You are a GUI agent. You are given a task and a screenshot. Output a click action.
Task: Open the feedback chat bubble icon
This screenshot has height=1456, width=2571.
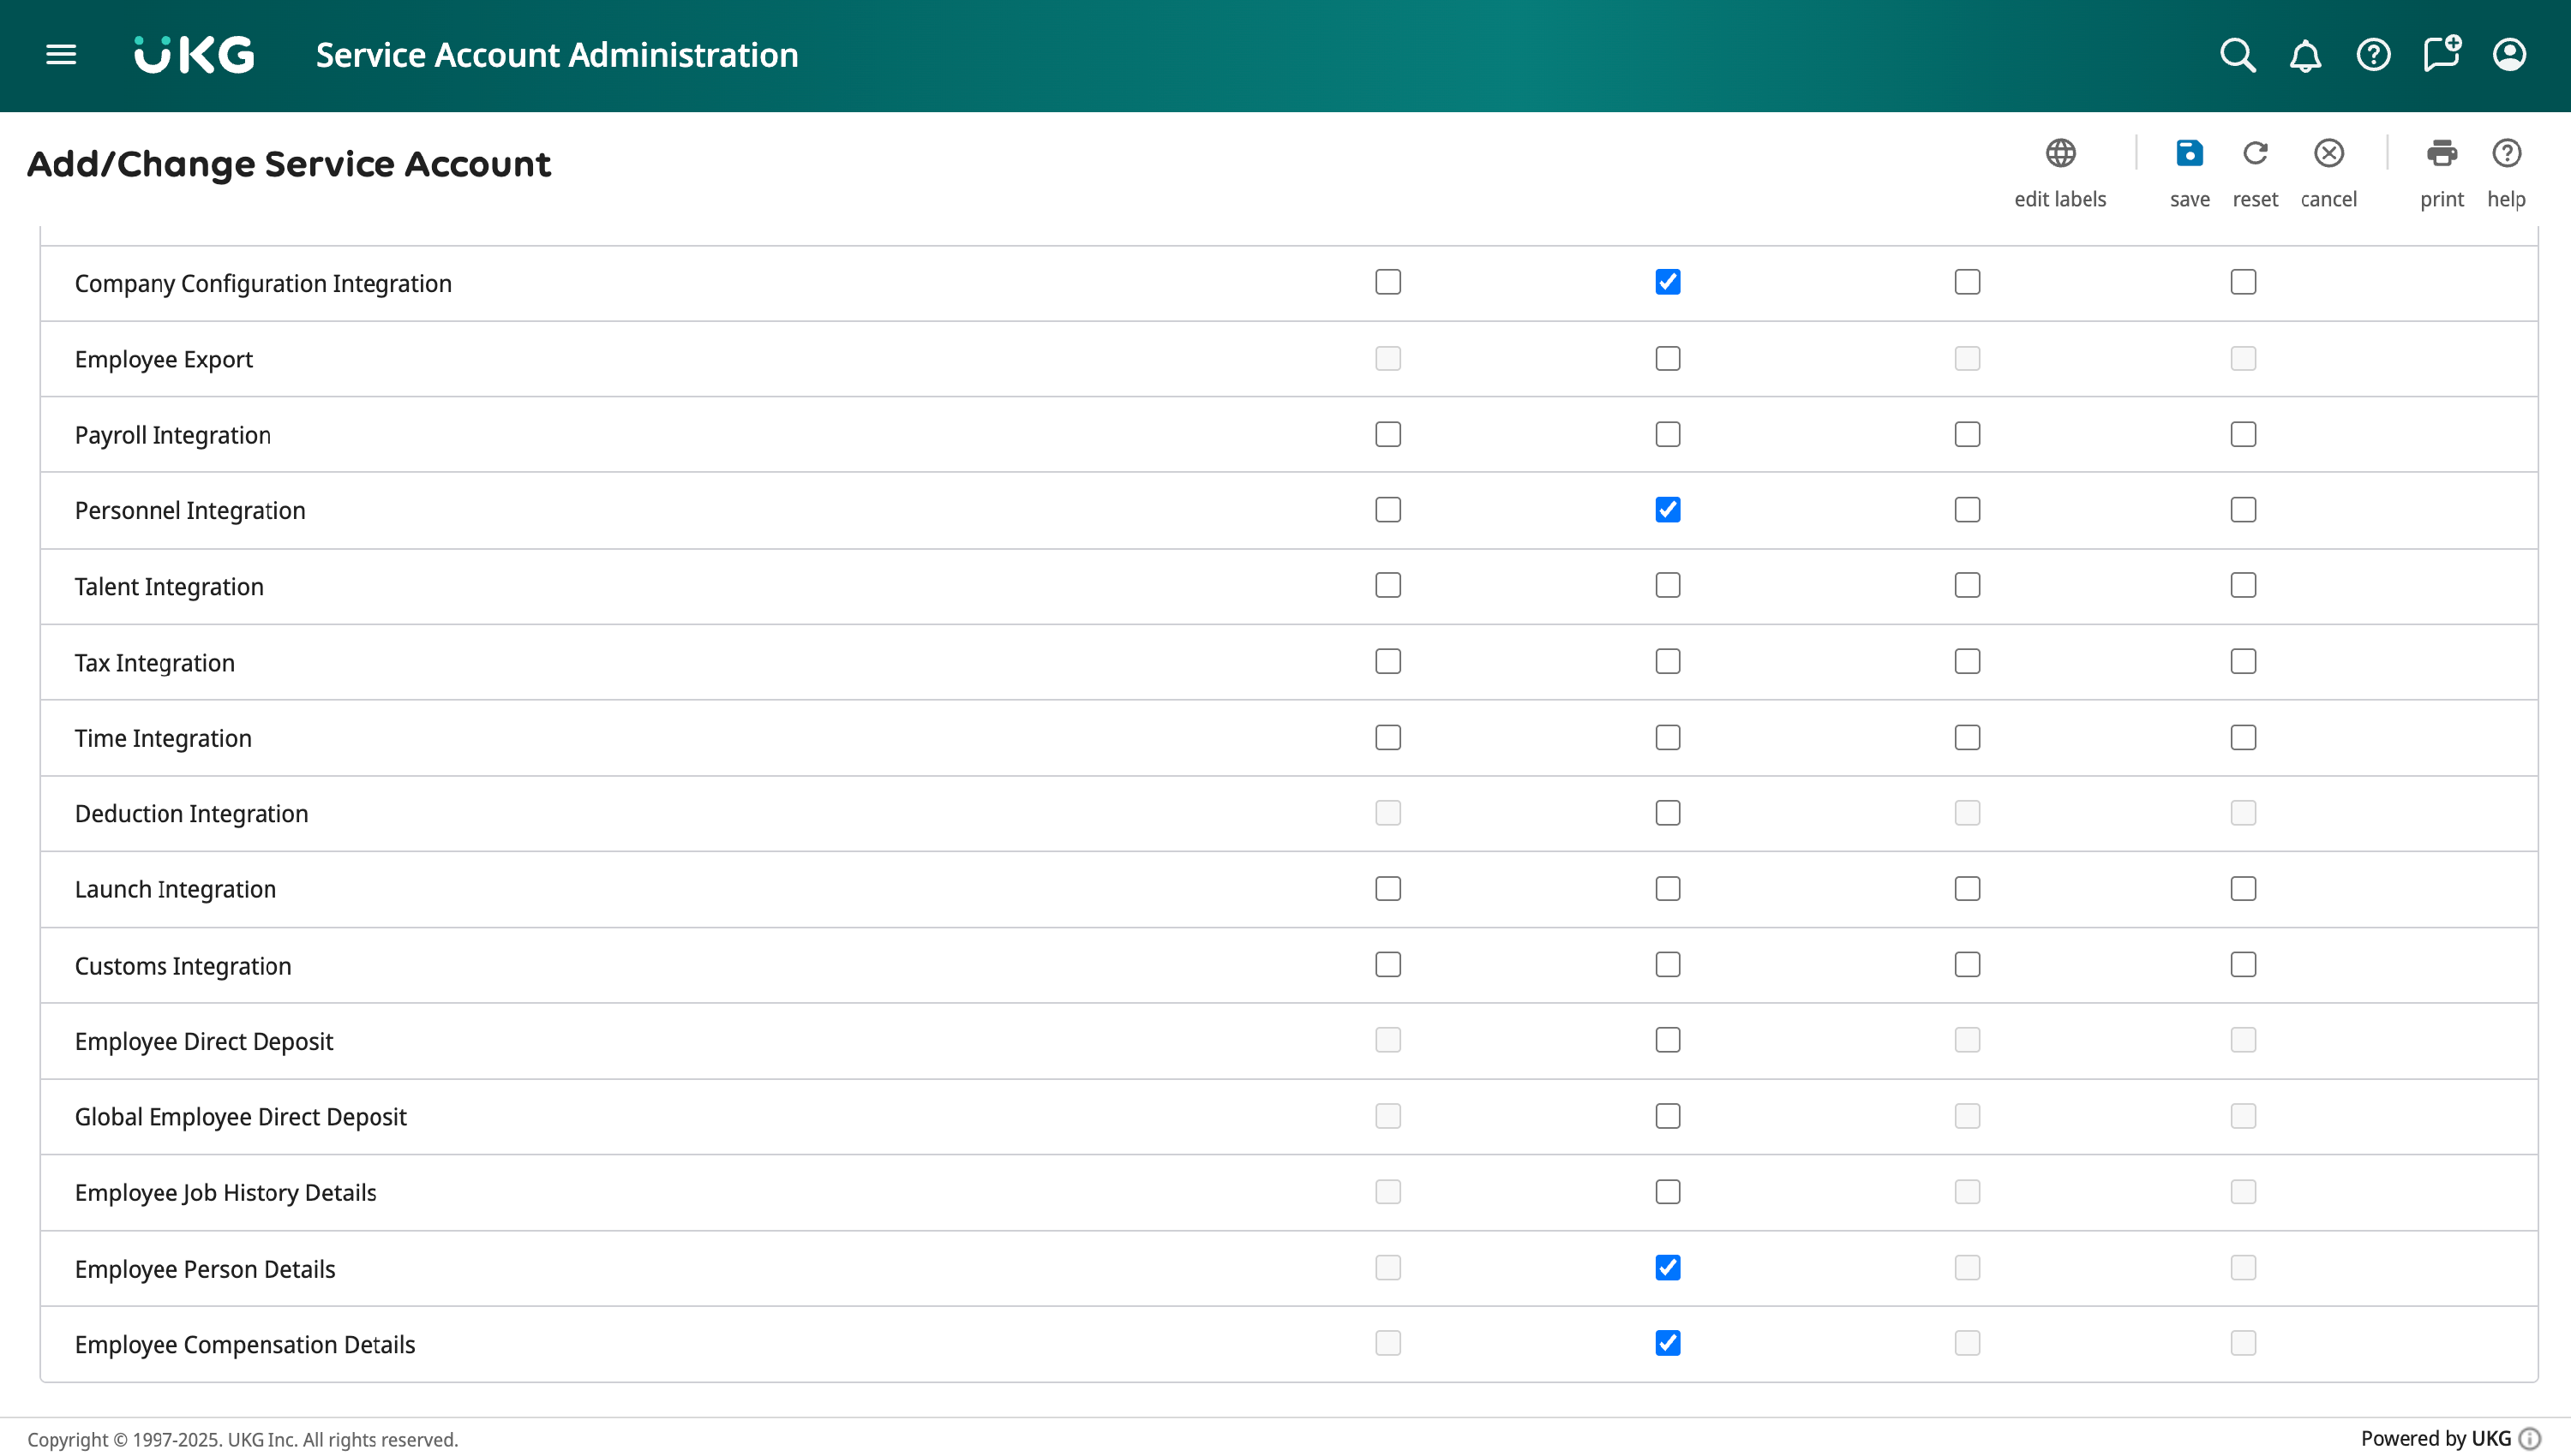tap(2441, 53)
